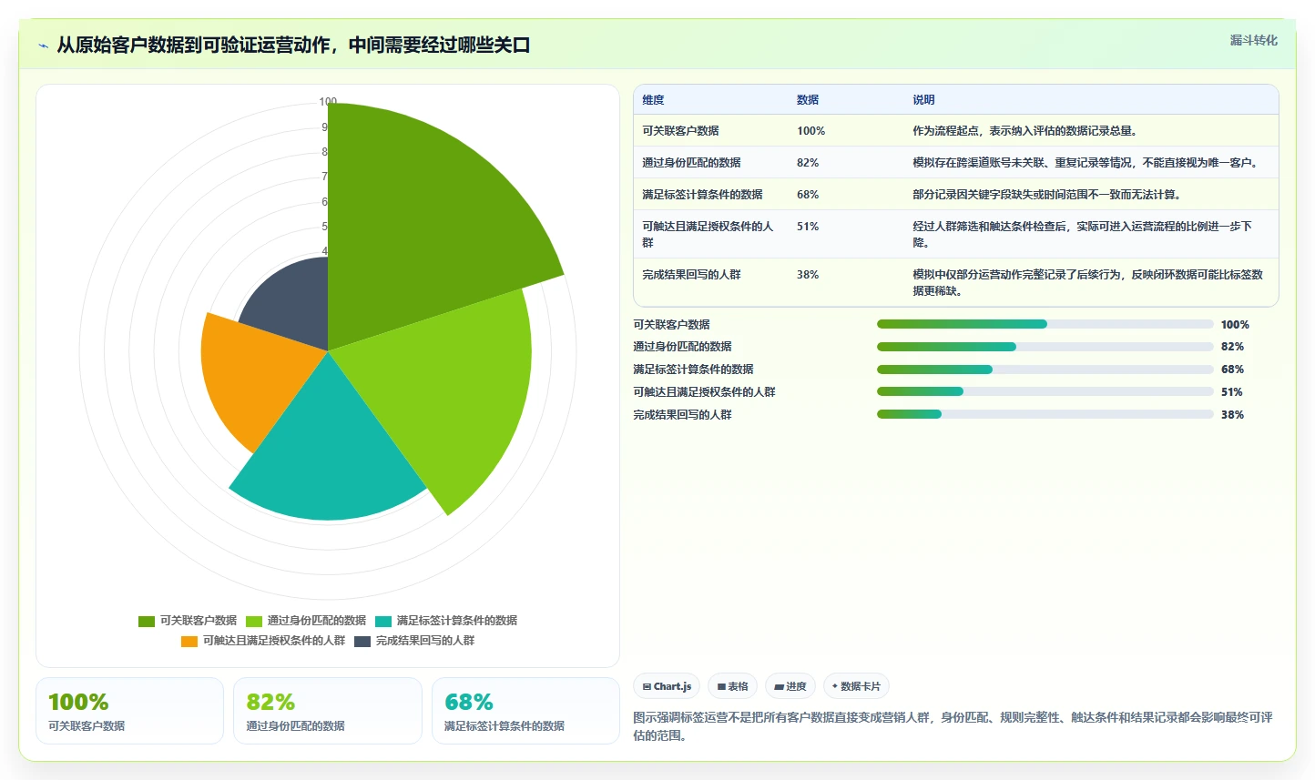Click the 数据 column header
Viewport: 1315px width, 780px height.
(x=808, y=100)
